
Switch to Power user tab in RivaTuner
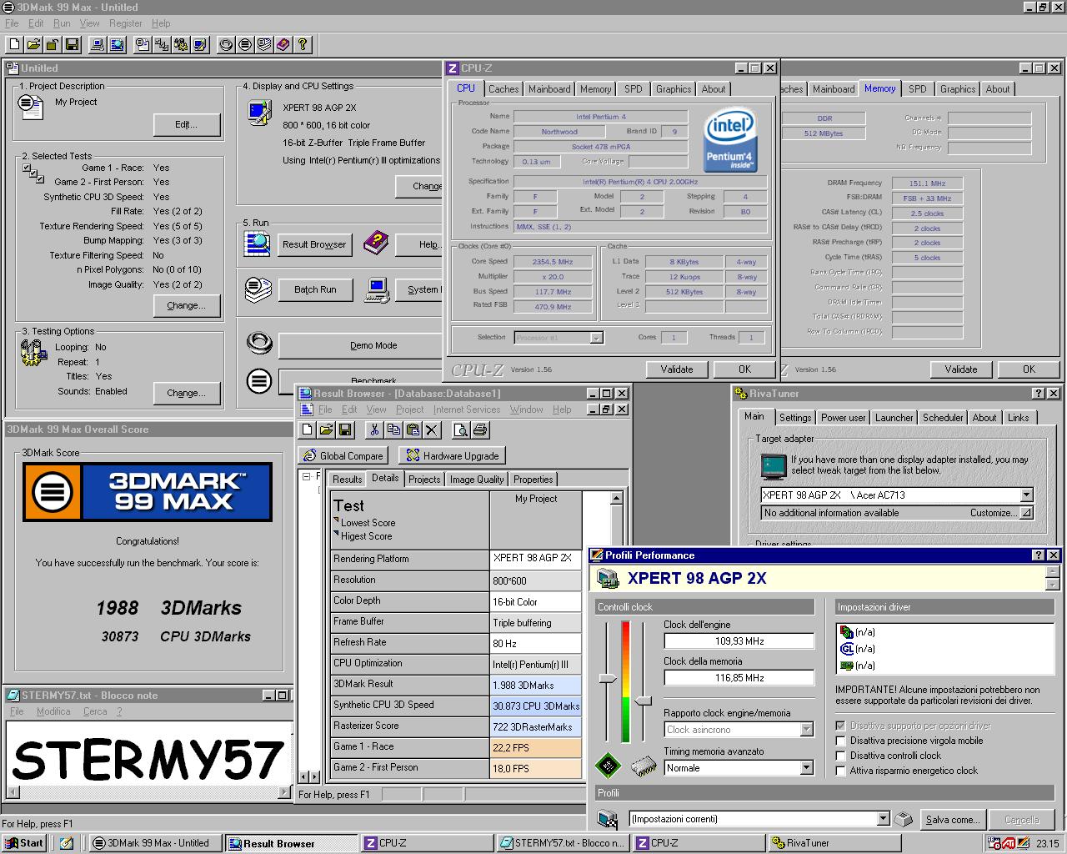(844, 418)
